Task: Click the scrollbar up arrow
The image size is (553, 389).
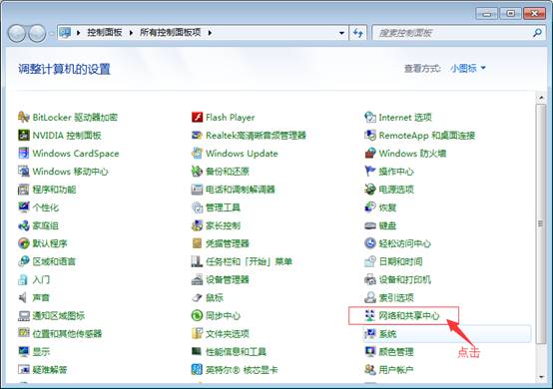Action: pos(541,98)
